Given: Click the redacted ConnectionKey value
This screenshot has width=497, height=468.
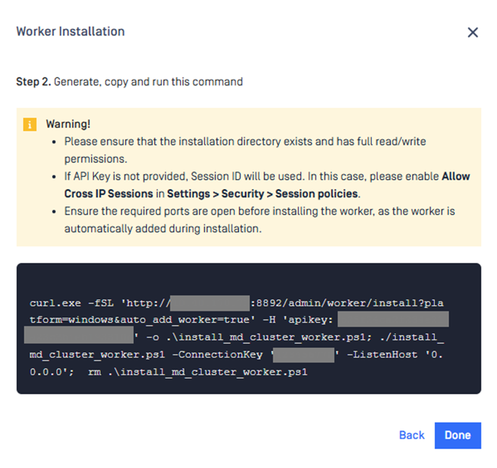Looking at the screenshot, I should click(x=304, y=354).
